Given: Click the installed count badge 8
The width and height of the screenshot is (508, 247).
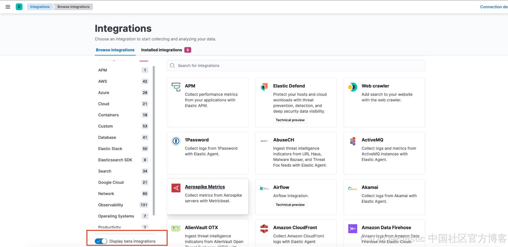Looking at the screenshot, I should point(188,50).
